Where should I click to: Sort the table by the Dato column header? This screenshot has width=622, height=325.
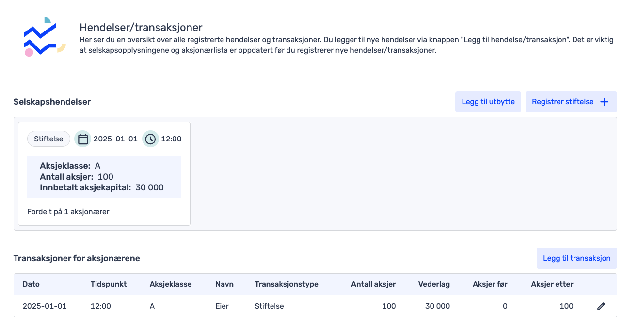tap(31, 284)
